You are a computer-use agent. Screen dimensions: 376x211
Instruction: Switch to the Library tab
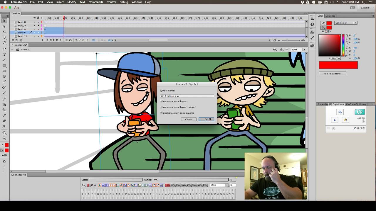coord(362,104)
